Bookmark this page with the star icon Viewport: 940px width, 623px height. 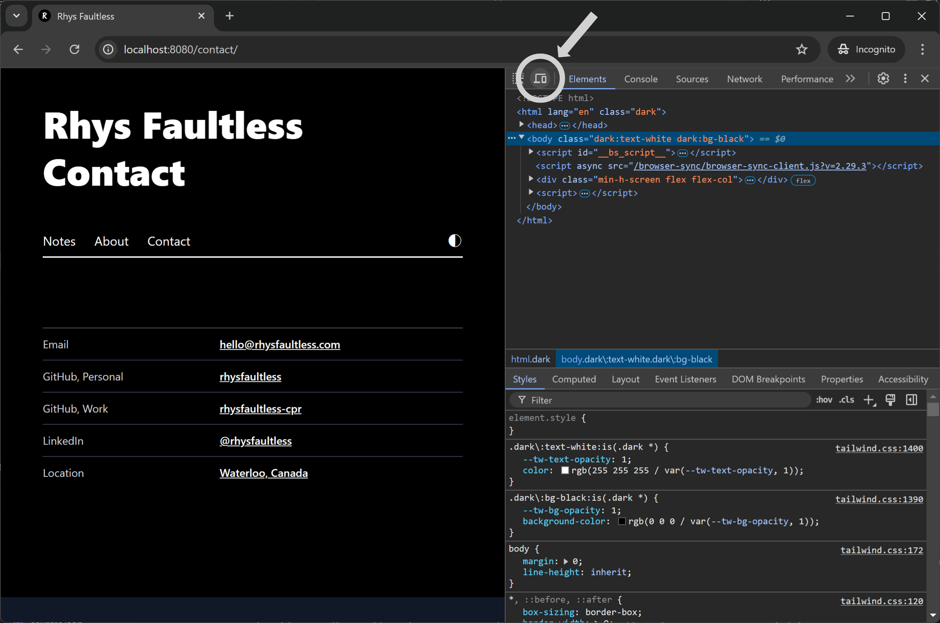tap(801, 49)
